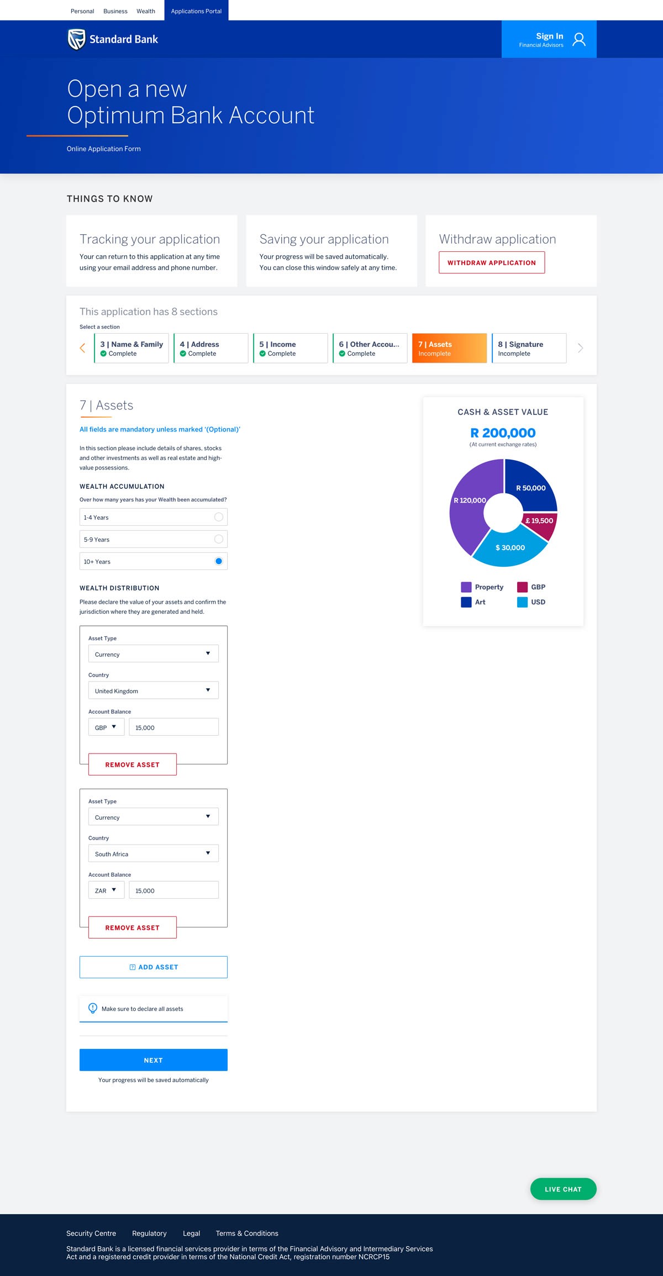663x1276 pixels.
Task: Click the $ 30,000 light blue pie slice
Action: (510, 547)
